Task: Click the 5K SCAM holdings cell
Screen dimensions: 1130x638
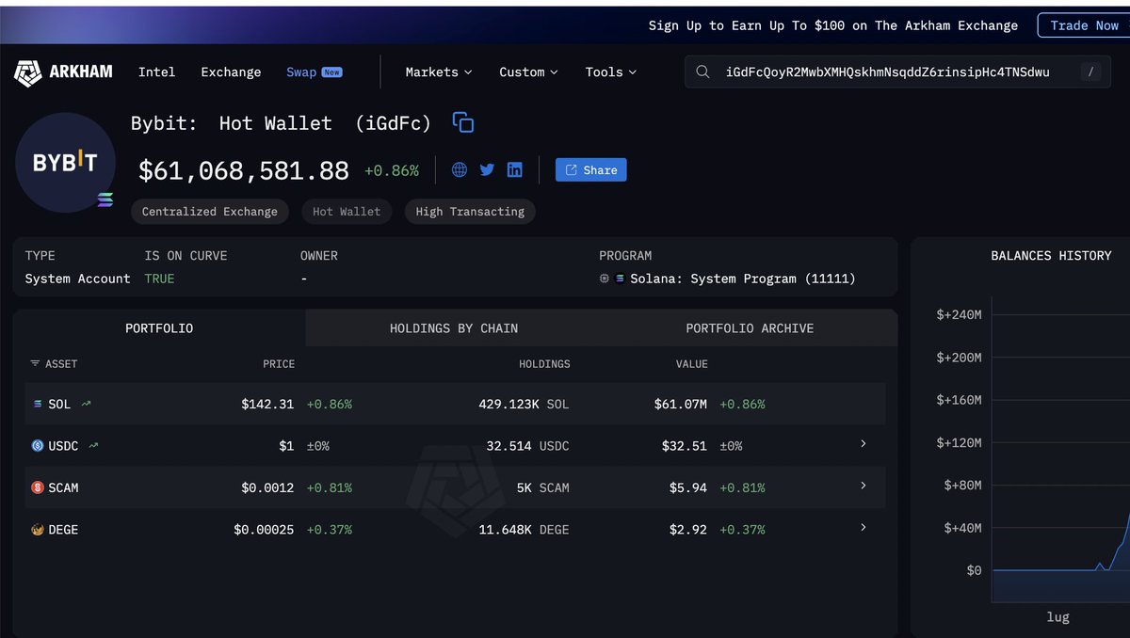Action: coord(542,487)
